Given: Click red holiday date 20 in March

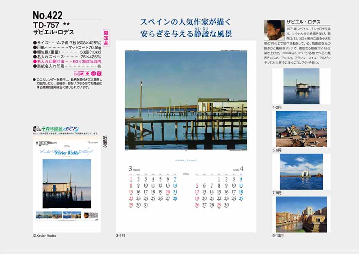Looking at the screenshot, I should [x=168, y=192].
